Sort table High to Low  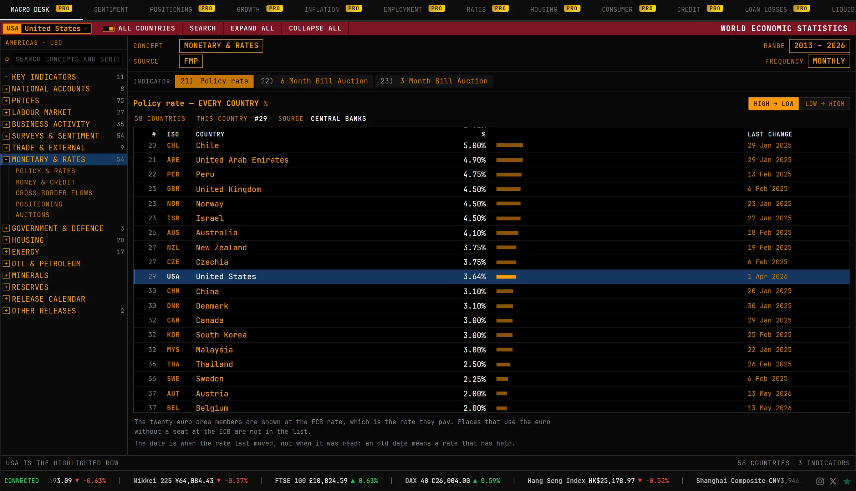(x=773, y=104)
